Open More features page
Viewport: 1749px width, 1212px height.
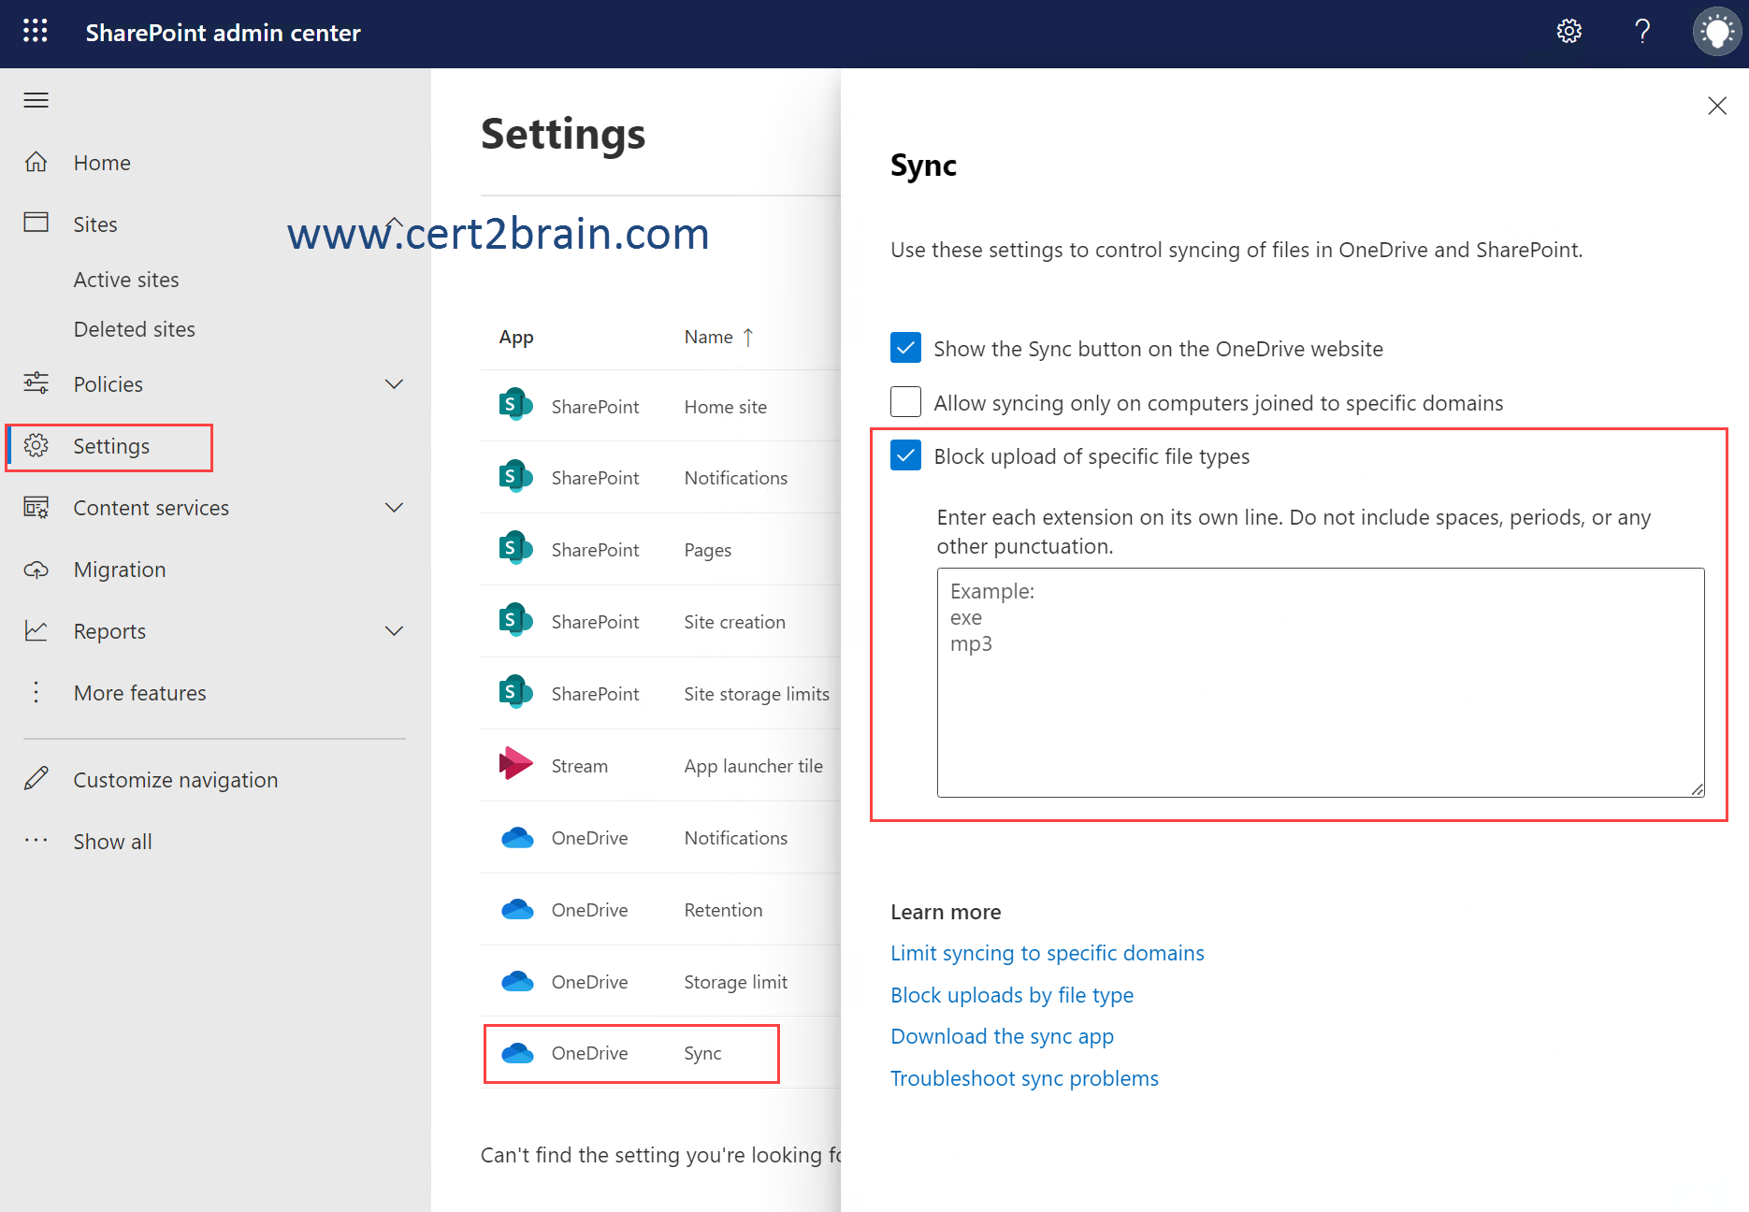(x=140, y=693)
